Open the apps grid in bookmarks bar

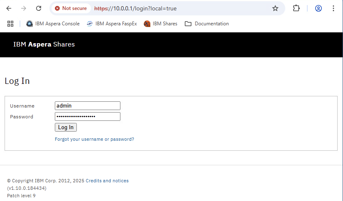[10, 24]
